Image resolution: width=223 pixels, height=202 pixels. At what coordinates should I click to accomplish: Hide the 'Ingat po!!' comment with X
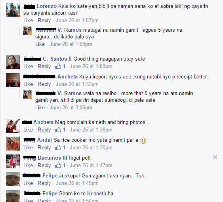215,157
